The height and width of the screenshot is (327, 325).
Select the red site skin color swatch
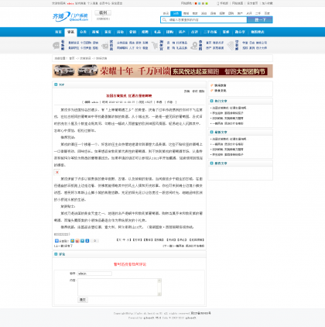point(196,3)
